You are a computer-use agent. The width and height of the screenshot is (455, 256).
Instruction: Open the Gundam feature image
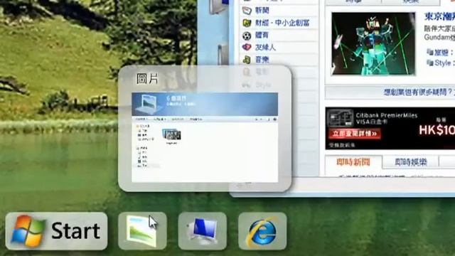[x=373, y=43]
